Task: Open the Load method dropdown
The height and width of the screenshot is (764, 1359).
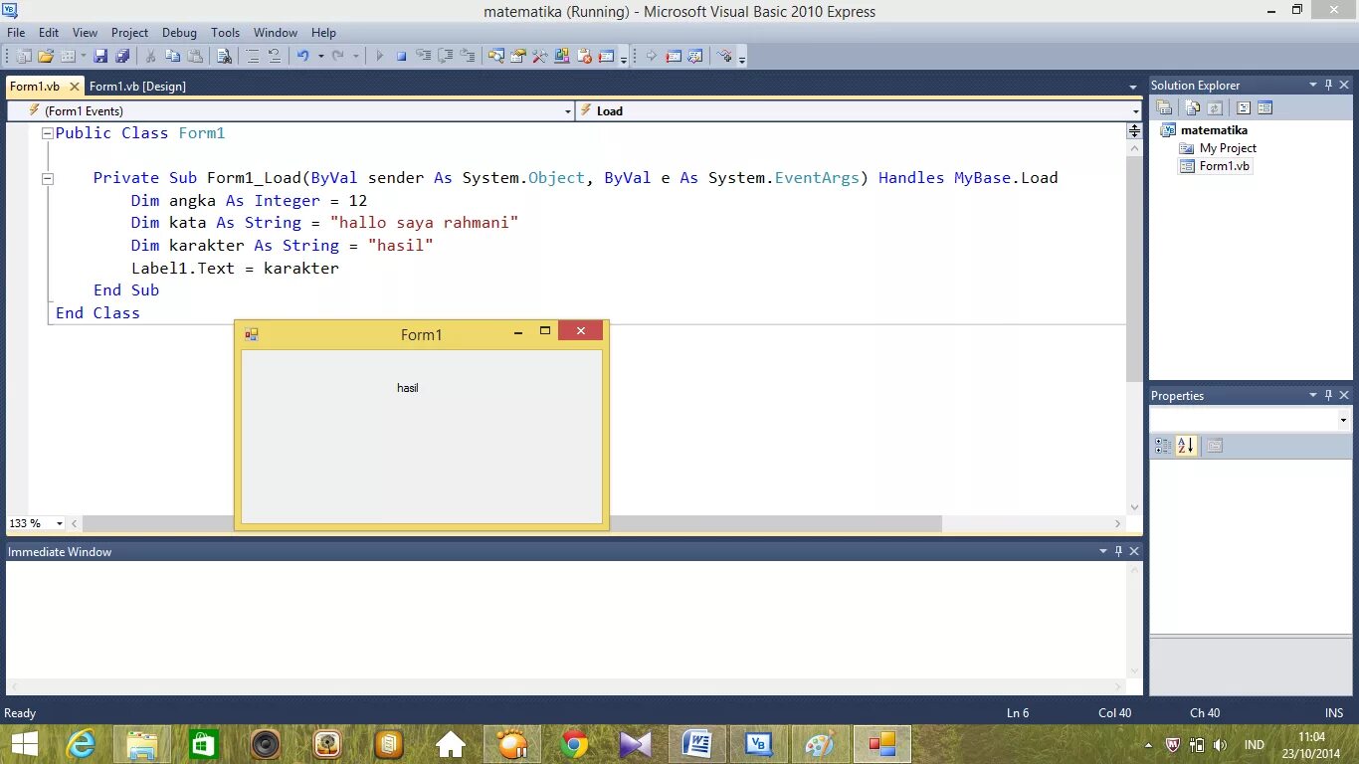Action: (1135, 111)
